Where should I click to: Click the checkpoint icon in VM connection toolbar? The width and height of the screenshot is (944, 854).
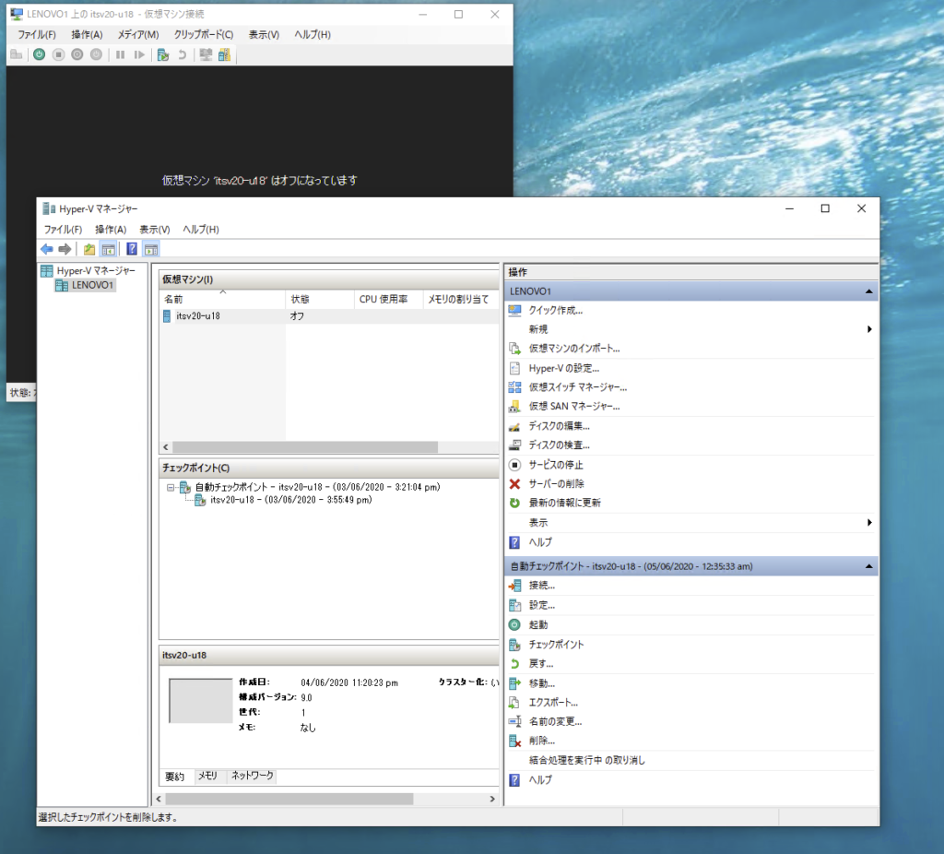point(162,54)
